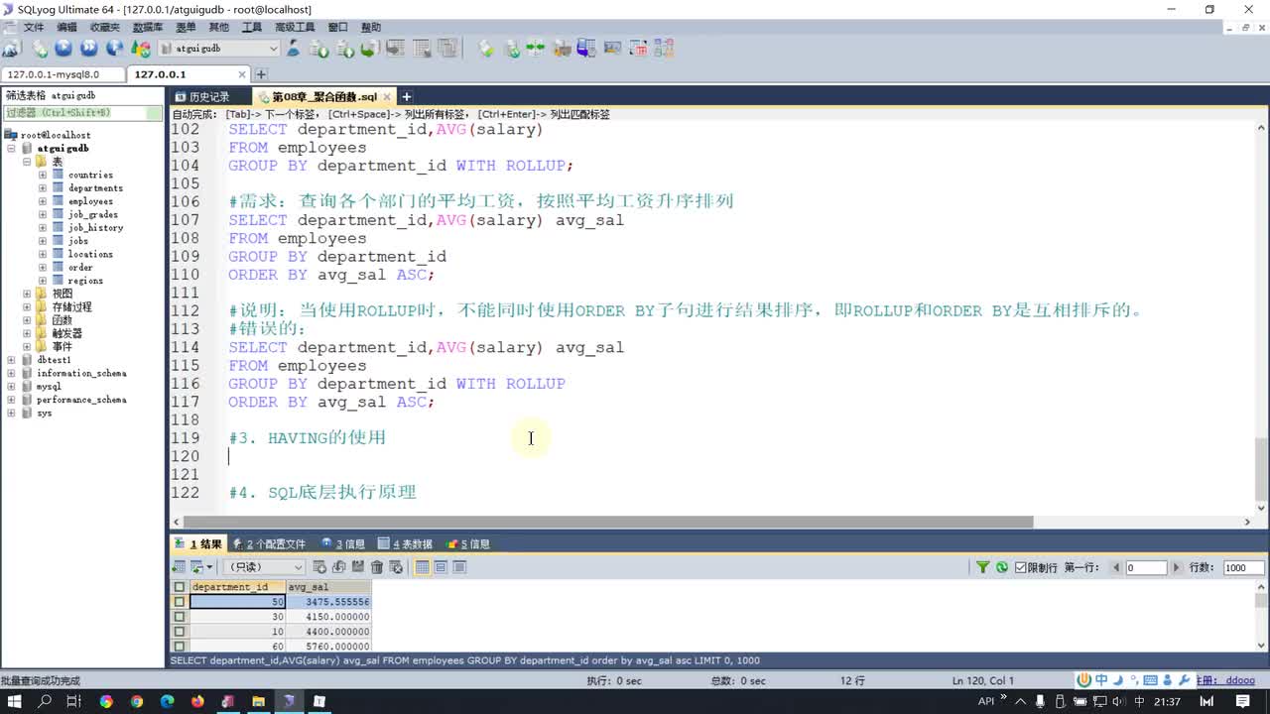Close the 第08章_聚合函数.sql tab

(x=387, y=97)
